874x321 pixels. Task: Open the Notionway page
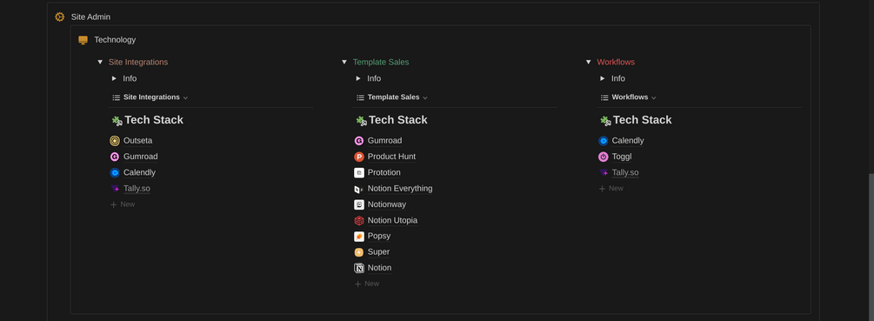click(387, 204)
